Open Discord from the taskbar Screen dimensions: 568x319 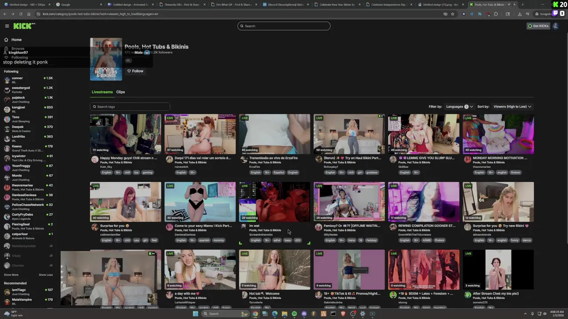[x=304, y=314]
